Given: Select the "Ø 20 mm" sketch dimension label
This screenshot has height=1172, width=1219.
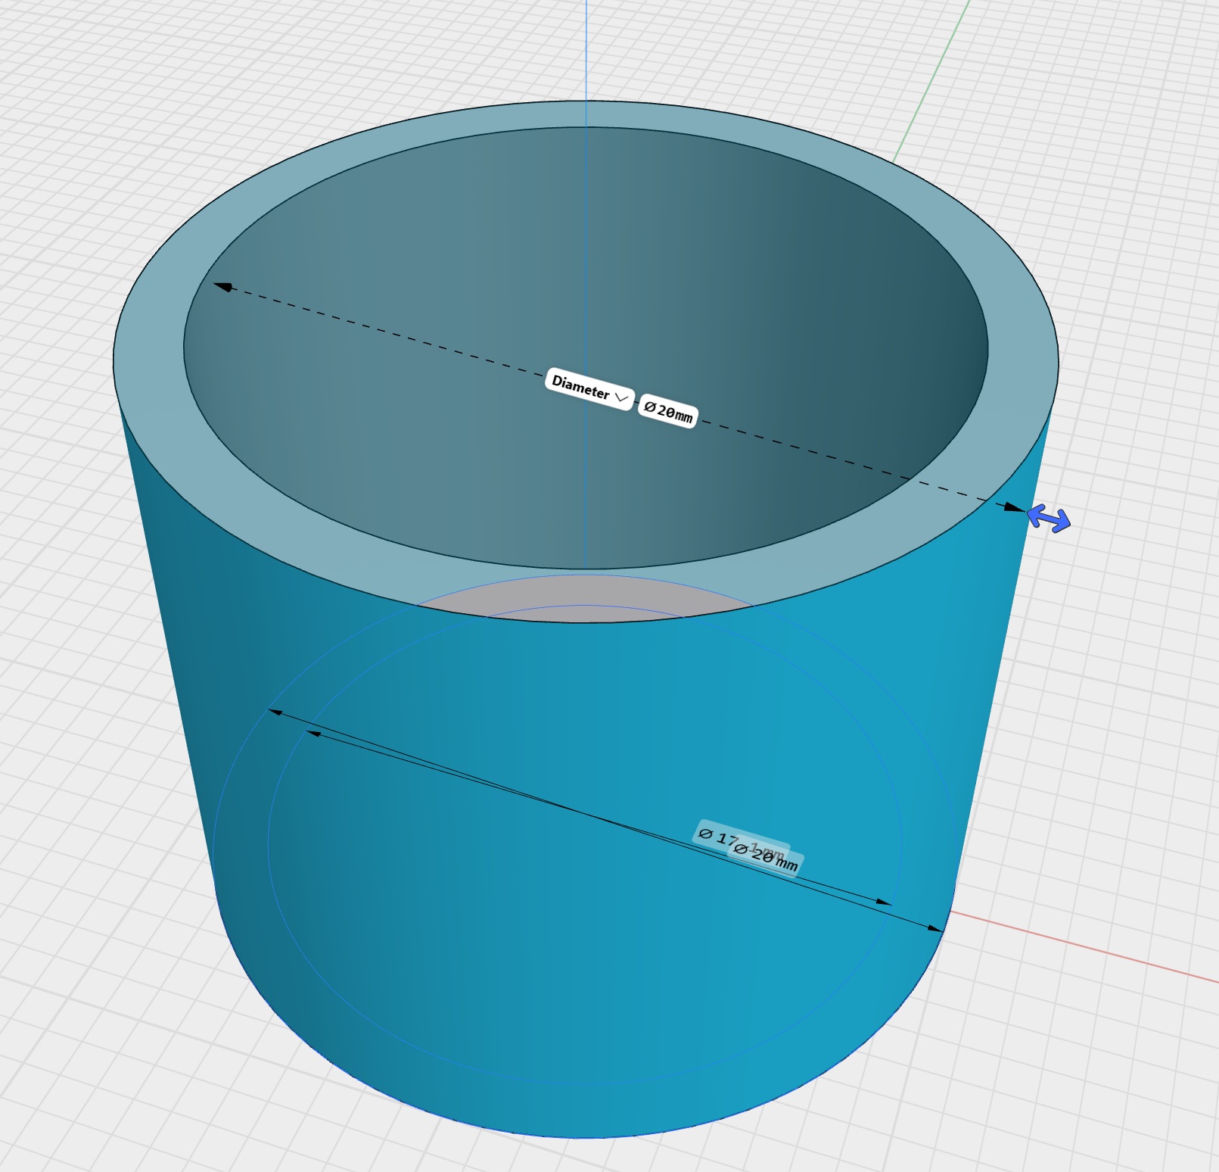Looking at the screenshot, I should (x=767, y=858).
